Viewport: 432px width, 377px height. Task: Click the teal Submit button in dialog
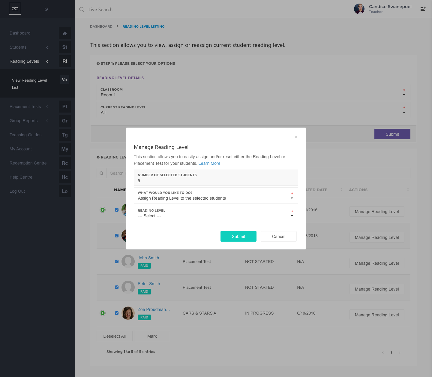coord(238,237)
